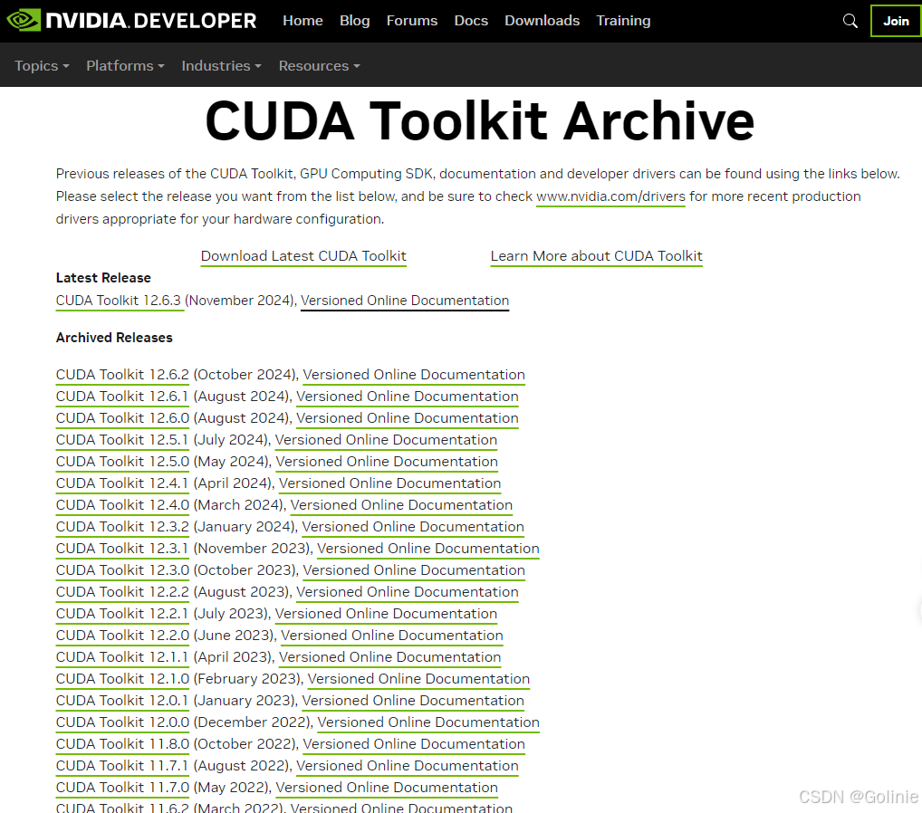Open CUDA Toolkit 12.6.0 link
Viewport: 922px width, 813px height.
122,418
